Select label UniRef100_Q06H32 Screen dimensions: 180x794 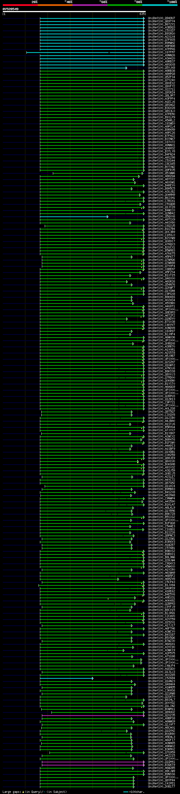[161, 148]
